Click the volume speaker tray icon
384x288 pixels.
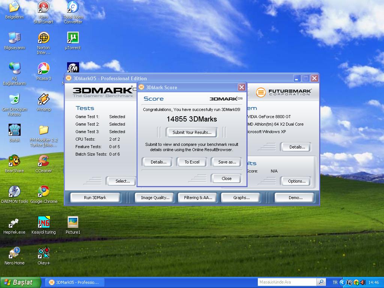pos(363,282)
